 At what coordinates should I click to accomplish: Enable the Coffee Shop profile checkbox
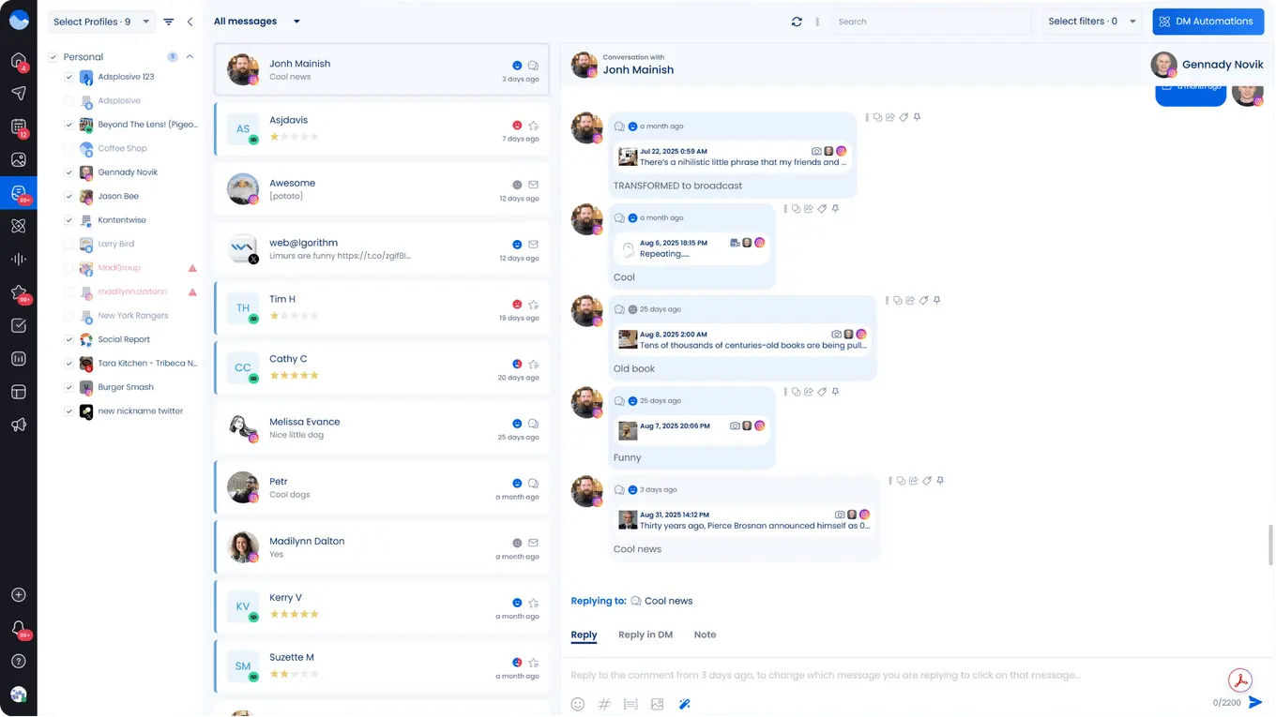click(68, 148)
